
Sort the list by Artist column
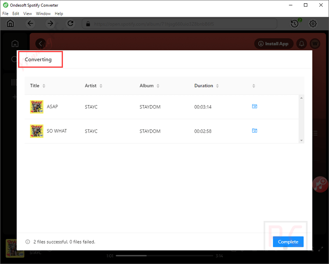pos(101,86)
